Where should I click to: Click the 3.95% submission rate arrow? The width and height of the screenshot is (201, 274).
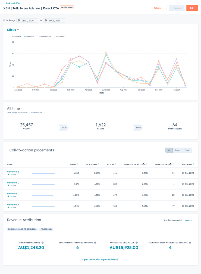click(x=138, y=127)
